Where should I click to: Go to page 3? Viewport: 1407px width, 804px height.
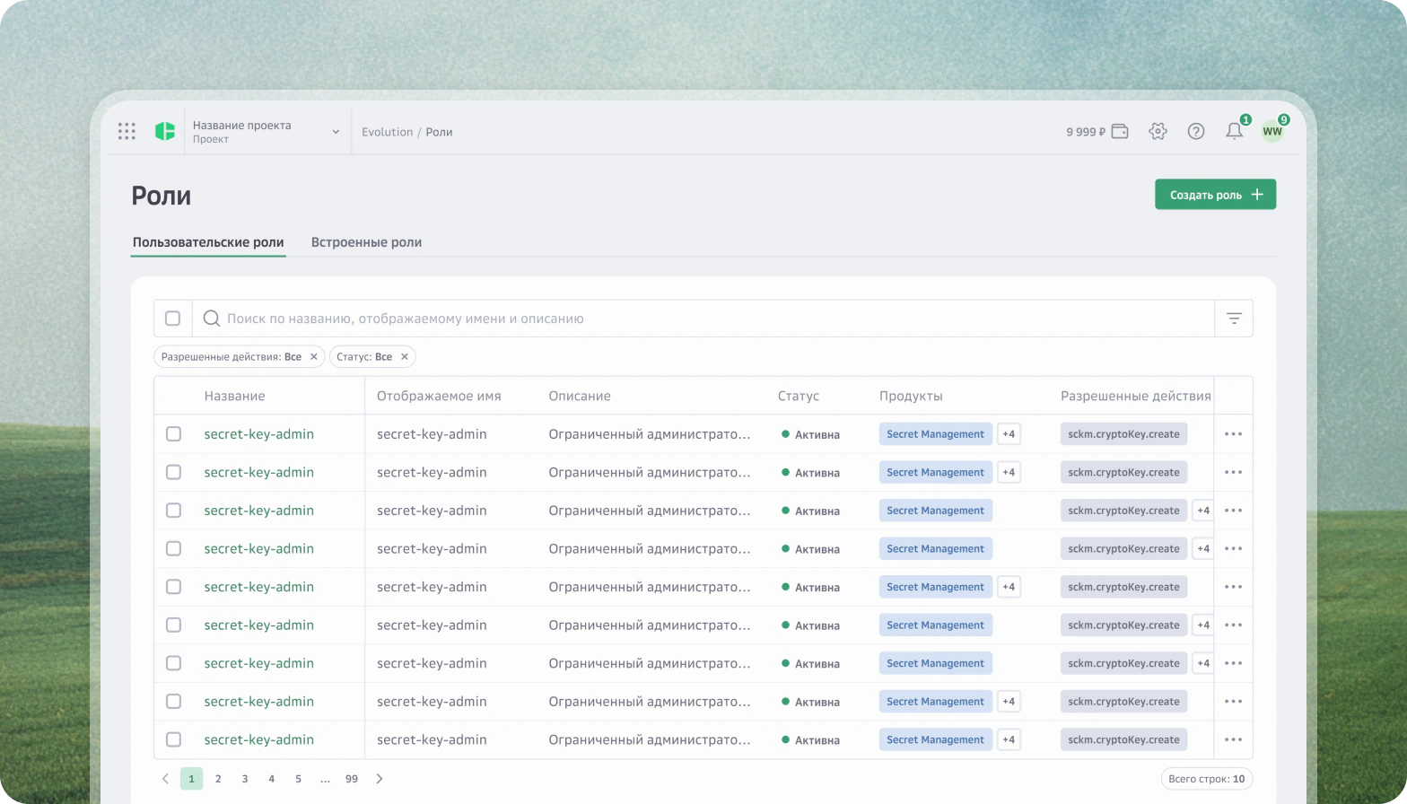pyautogui.click(x=245, y=779)
